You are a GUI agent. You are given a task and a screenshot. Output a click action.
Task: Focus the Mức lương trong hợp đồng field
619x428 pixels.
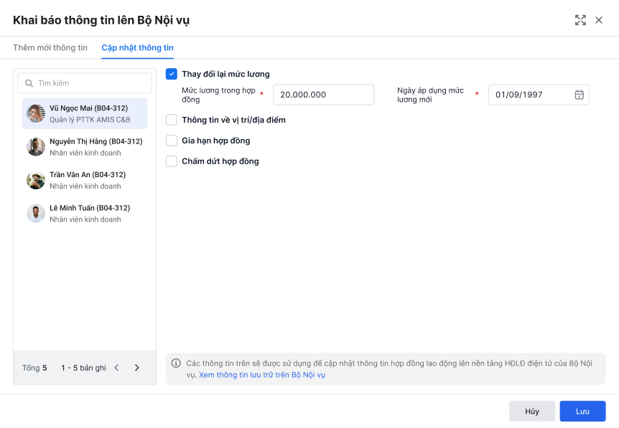(x=323, y=95)
